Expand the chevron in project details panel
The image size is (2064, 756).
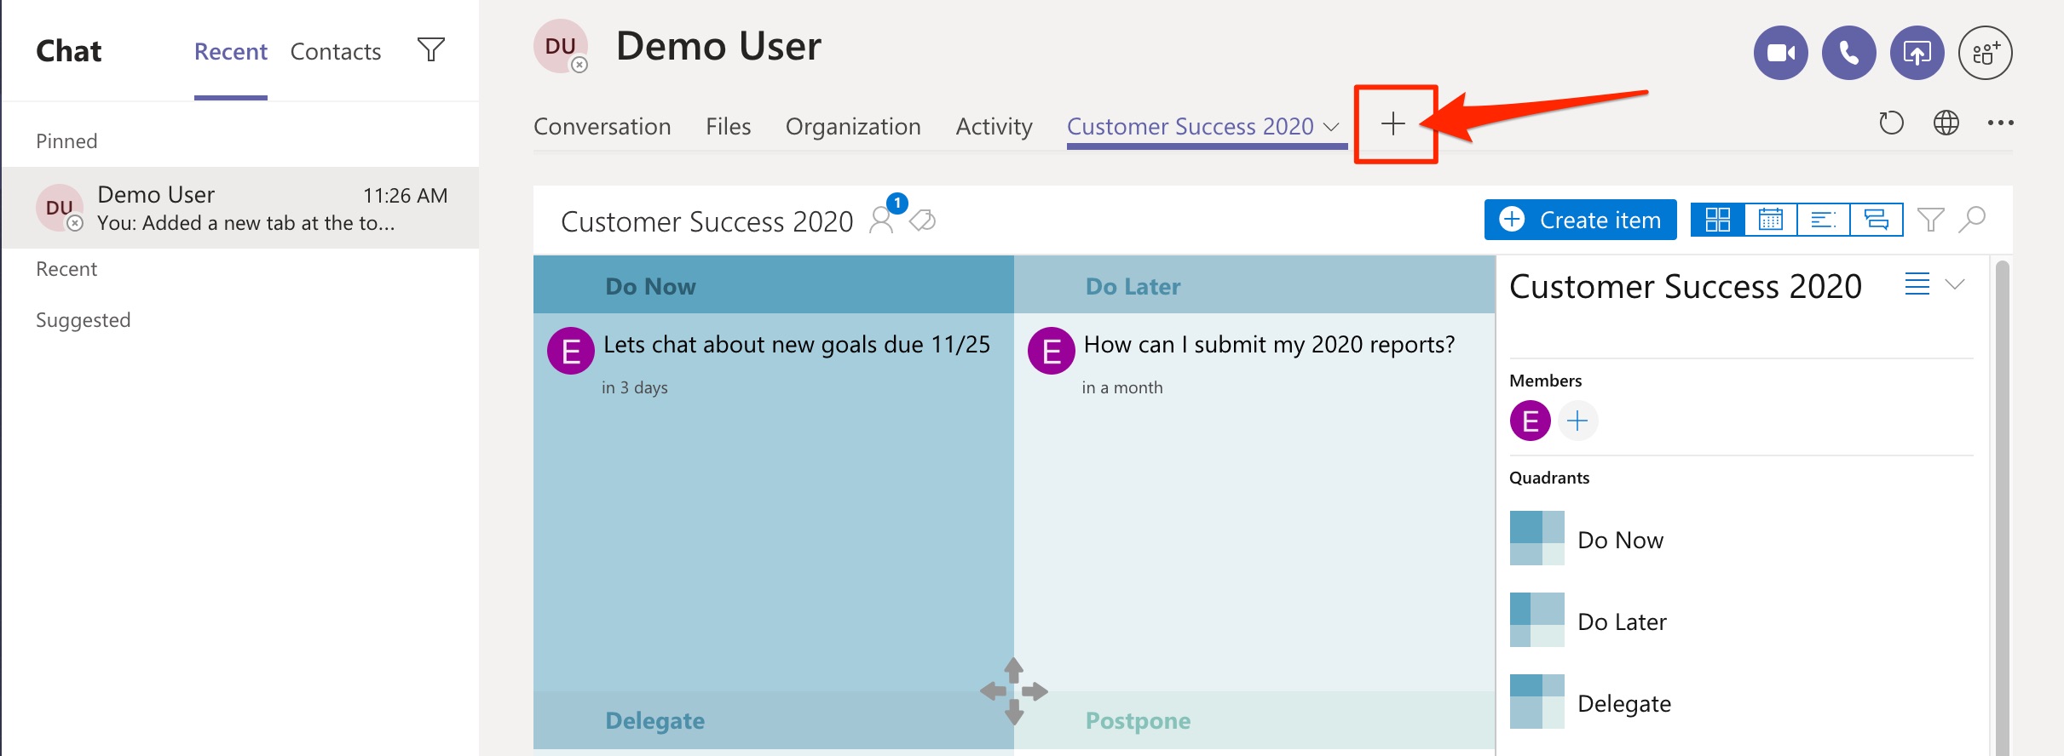point(1955,284)
